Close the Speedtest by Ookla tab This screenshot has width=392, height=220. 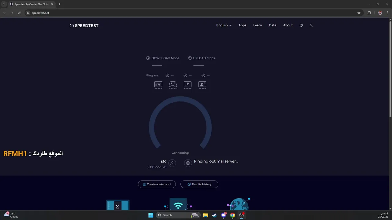point(53,4)
